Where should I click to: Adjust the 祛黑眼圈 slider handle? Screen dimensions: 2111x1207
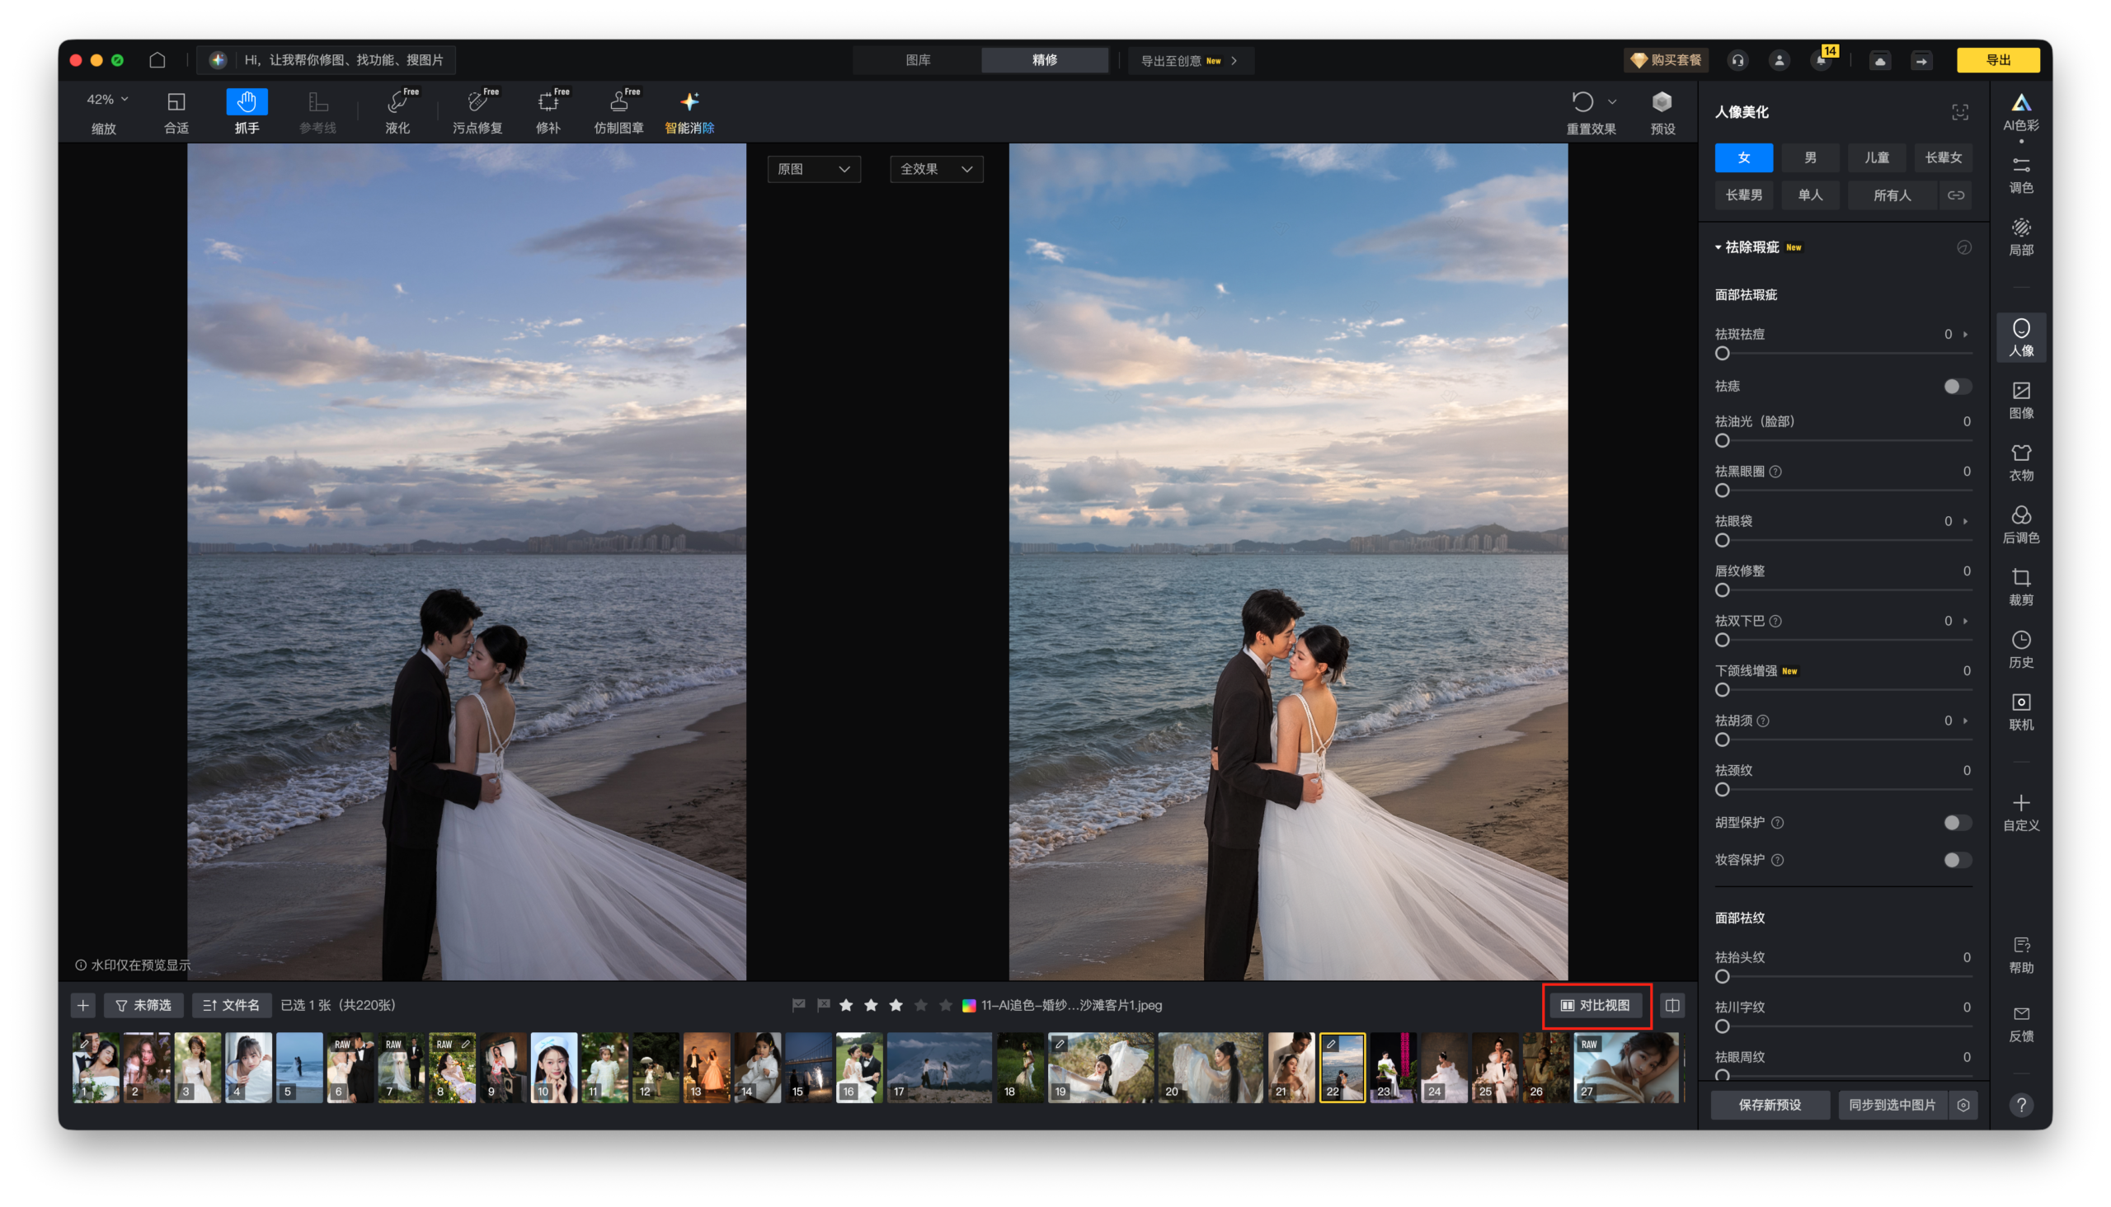(x=1722, y=491)
